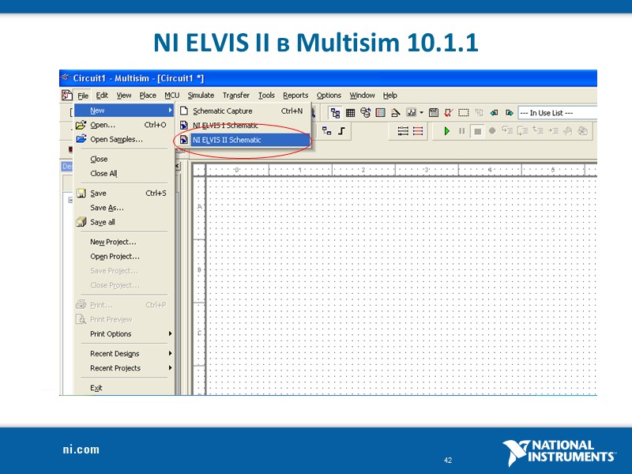Click the Forward annotate icon
This screenshot has height=474, width=632.
(510, 112)
